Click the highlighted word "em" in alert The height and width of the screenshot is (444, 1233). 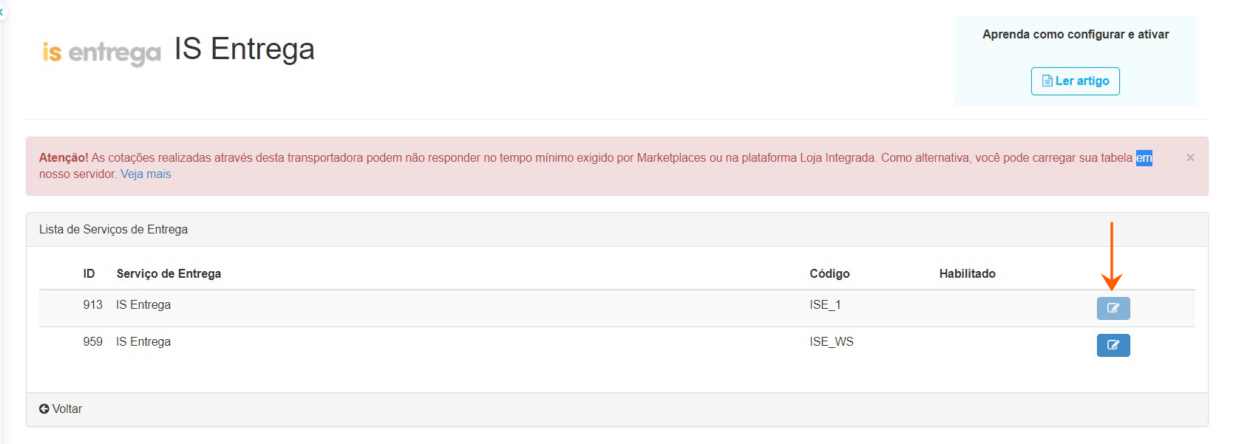pyautogui.click(x=1144, y=157)
